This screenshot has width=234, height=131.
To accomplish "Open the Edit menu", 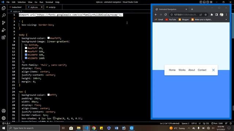I will [x=14, y=2].
